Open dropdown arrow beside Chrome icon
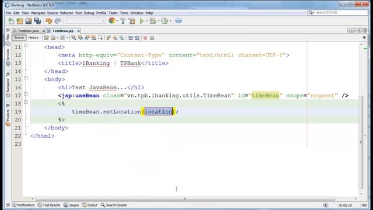This screenshot has width=373, height=210. point(117,21)
